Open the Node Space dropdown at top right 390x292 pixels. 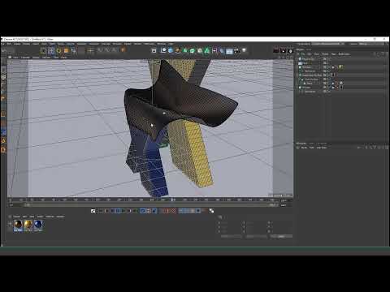click(x=327, y=44)
